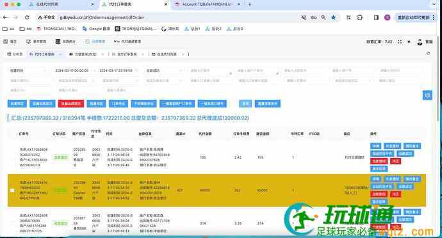Open the dropdown caret beside fullscreen icon
The width and height of the screenshot is (442, 238).
[409, 42]
